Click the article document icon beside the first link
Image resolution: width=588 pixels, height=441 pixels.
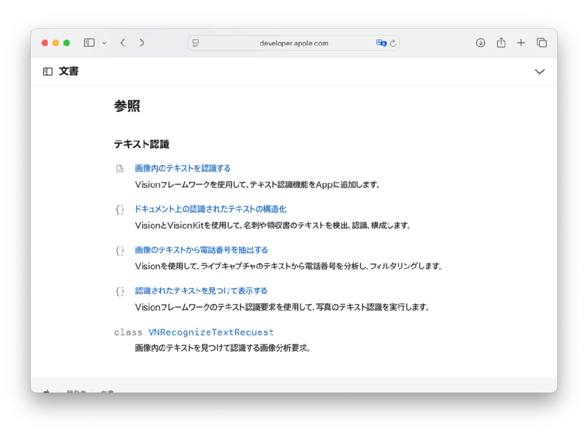pos(120,169)
